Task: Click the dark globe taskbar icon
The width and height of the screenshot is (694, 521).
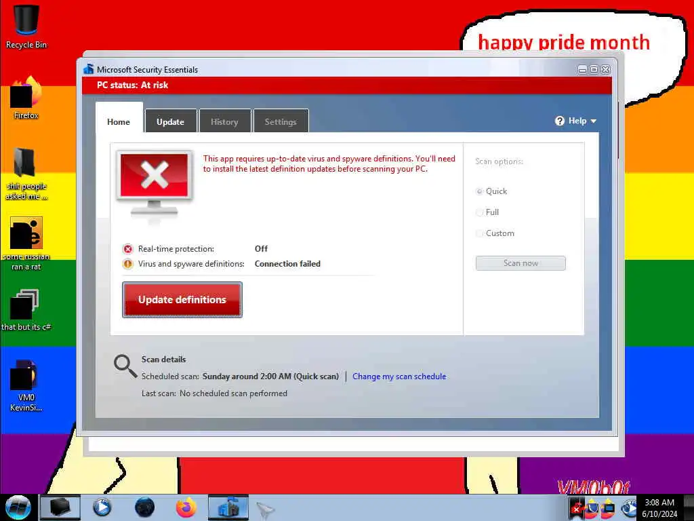Action: [144, 507]
